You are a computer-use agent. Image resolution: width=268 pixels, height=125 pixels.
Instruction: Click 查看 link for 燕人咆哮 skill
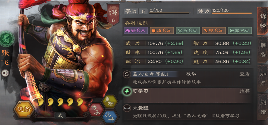[244, 74]
